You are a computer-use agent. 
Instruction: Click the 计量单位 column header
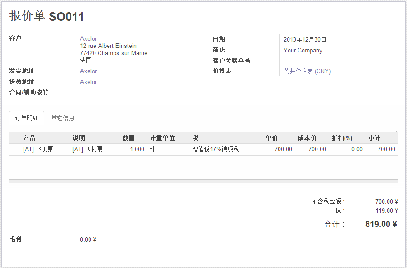[x=162, y=138]
